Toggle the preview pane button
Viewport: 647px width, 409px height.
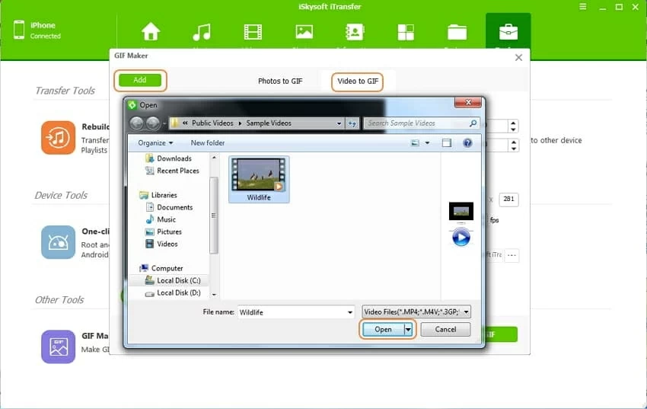click(447, 142)
